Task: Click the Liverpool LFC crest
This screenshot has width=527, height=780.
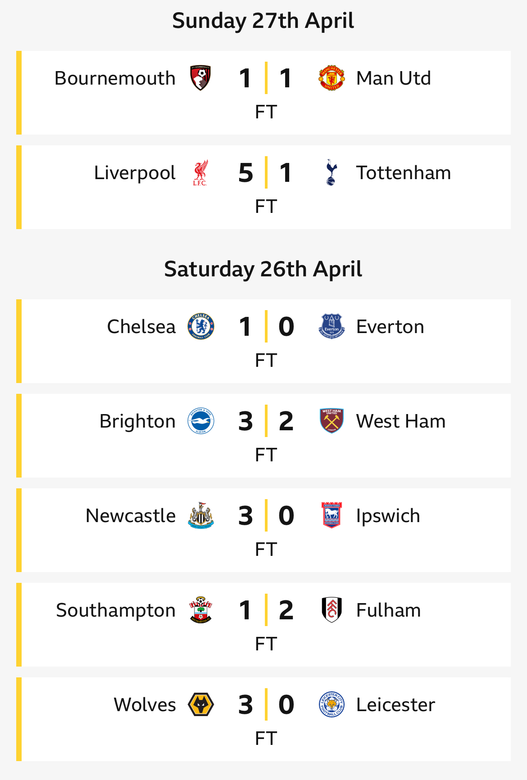Action: tap(200, 173)
